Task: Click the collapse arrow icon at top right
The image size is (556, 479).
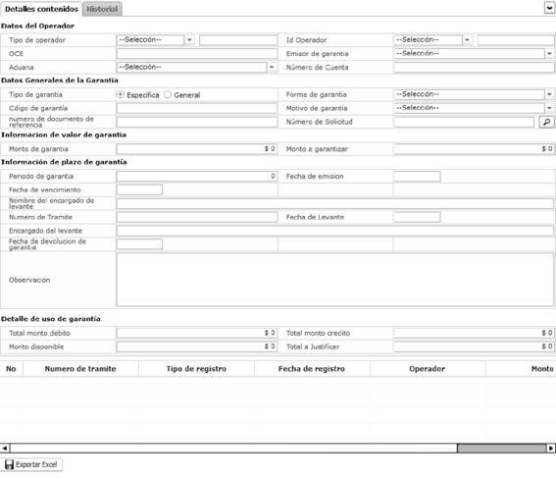Action: pos(549,8)
